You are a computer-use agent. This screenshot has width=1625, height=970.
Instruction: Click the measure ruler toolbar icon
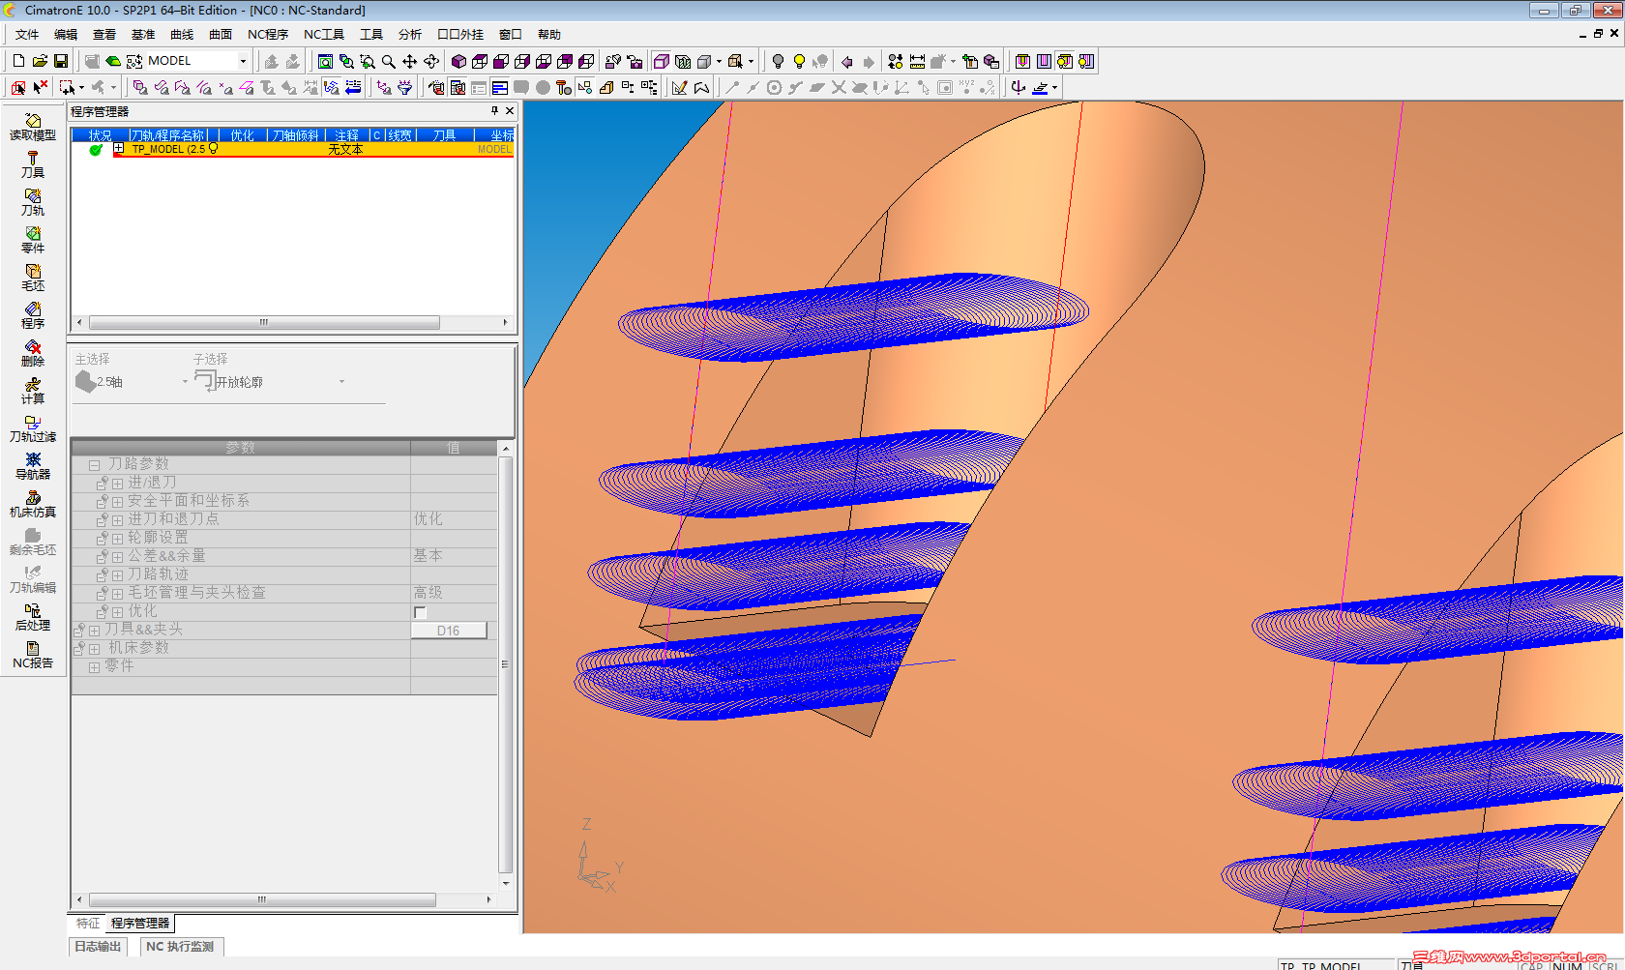[x=917, y=61]
